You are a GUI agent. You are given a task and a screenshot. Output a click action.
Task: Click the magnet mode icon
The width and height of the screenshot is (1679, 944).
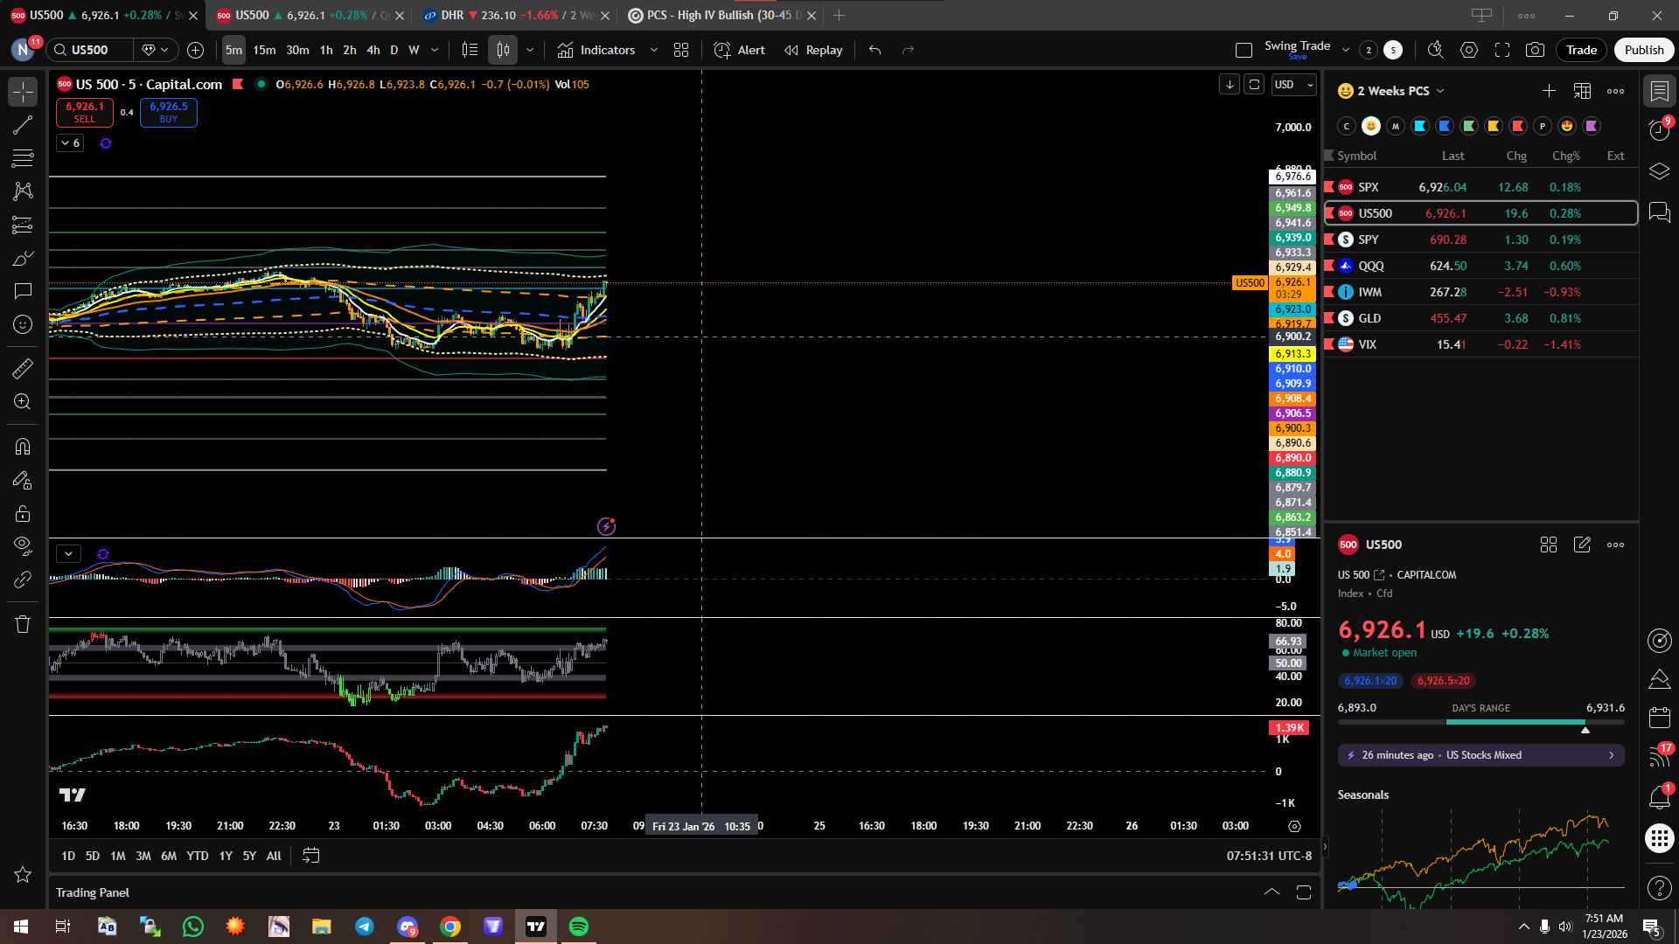tap(23, 447)
